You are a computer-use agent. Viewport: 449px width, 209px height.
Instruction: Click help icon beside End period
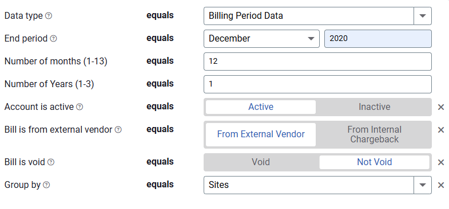[x=53, y=39]
